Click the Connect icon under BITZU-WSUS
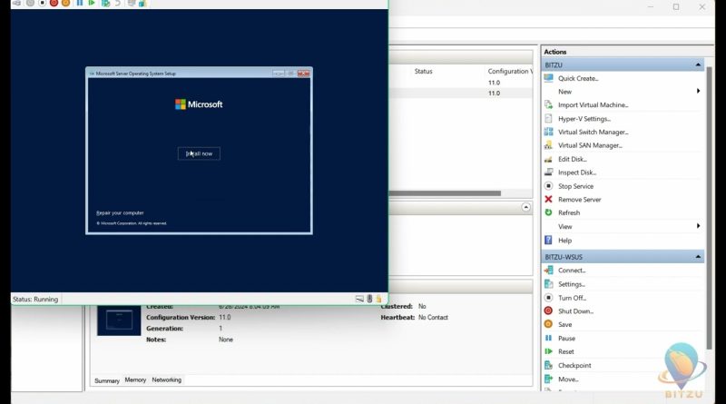This screenshot has height=404, width=726. click(x=549, y=271)
